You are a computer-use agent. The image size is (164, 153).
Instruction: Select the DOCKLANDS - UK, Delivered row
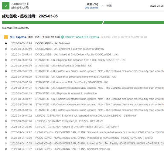pyautogui.click(x=87, y=43)
